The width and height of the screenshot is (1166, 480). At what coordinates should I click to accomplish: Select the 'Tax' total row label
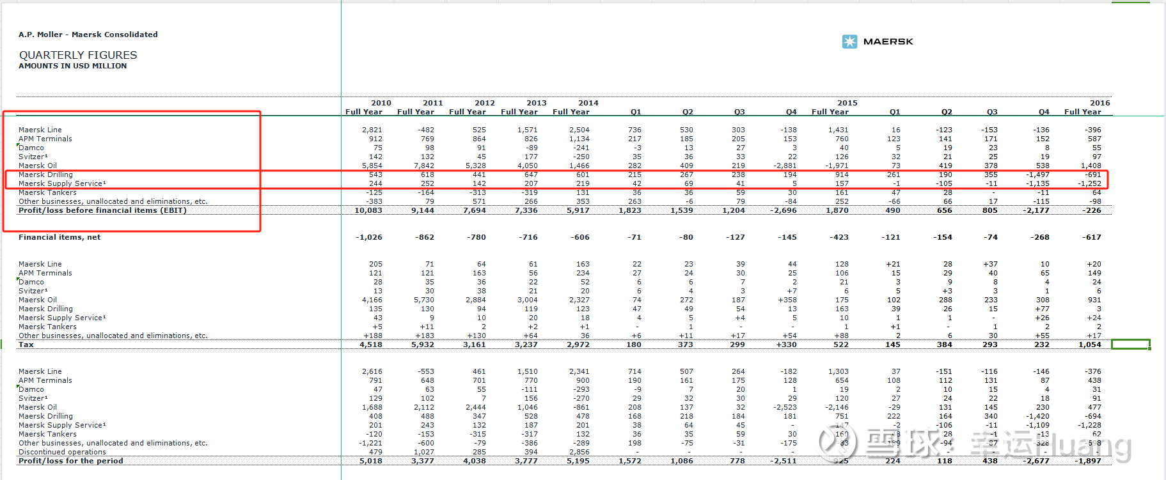click(x=26, y=345)
